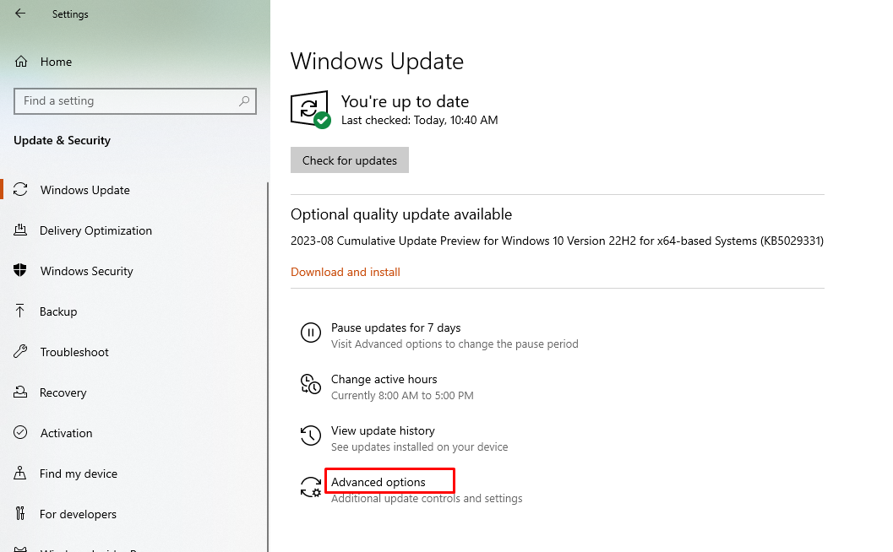Click Download and install link
Viewport: 893px width, 552px height.
click(346, 272)
